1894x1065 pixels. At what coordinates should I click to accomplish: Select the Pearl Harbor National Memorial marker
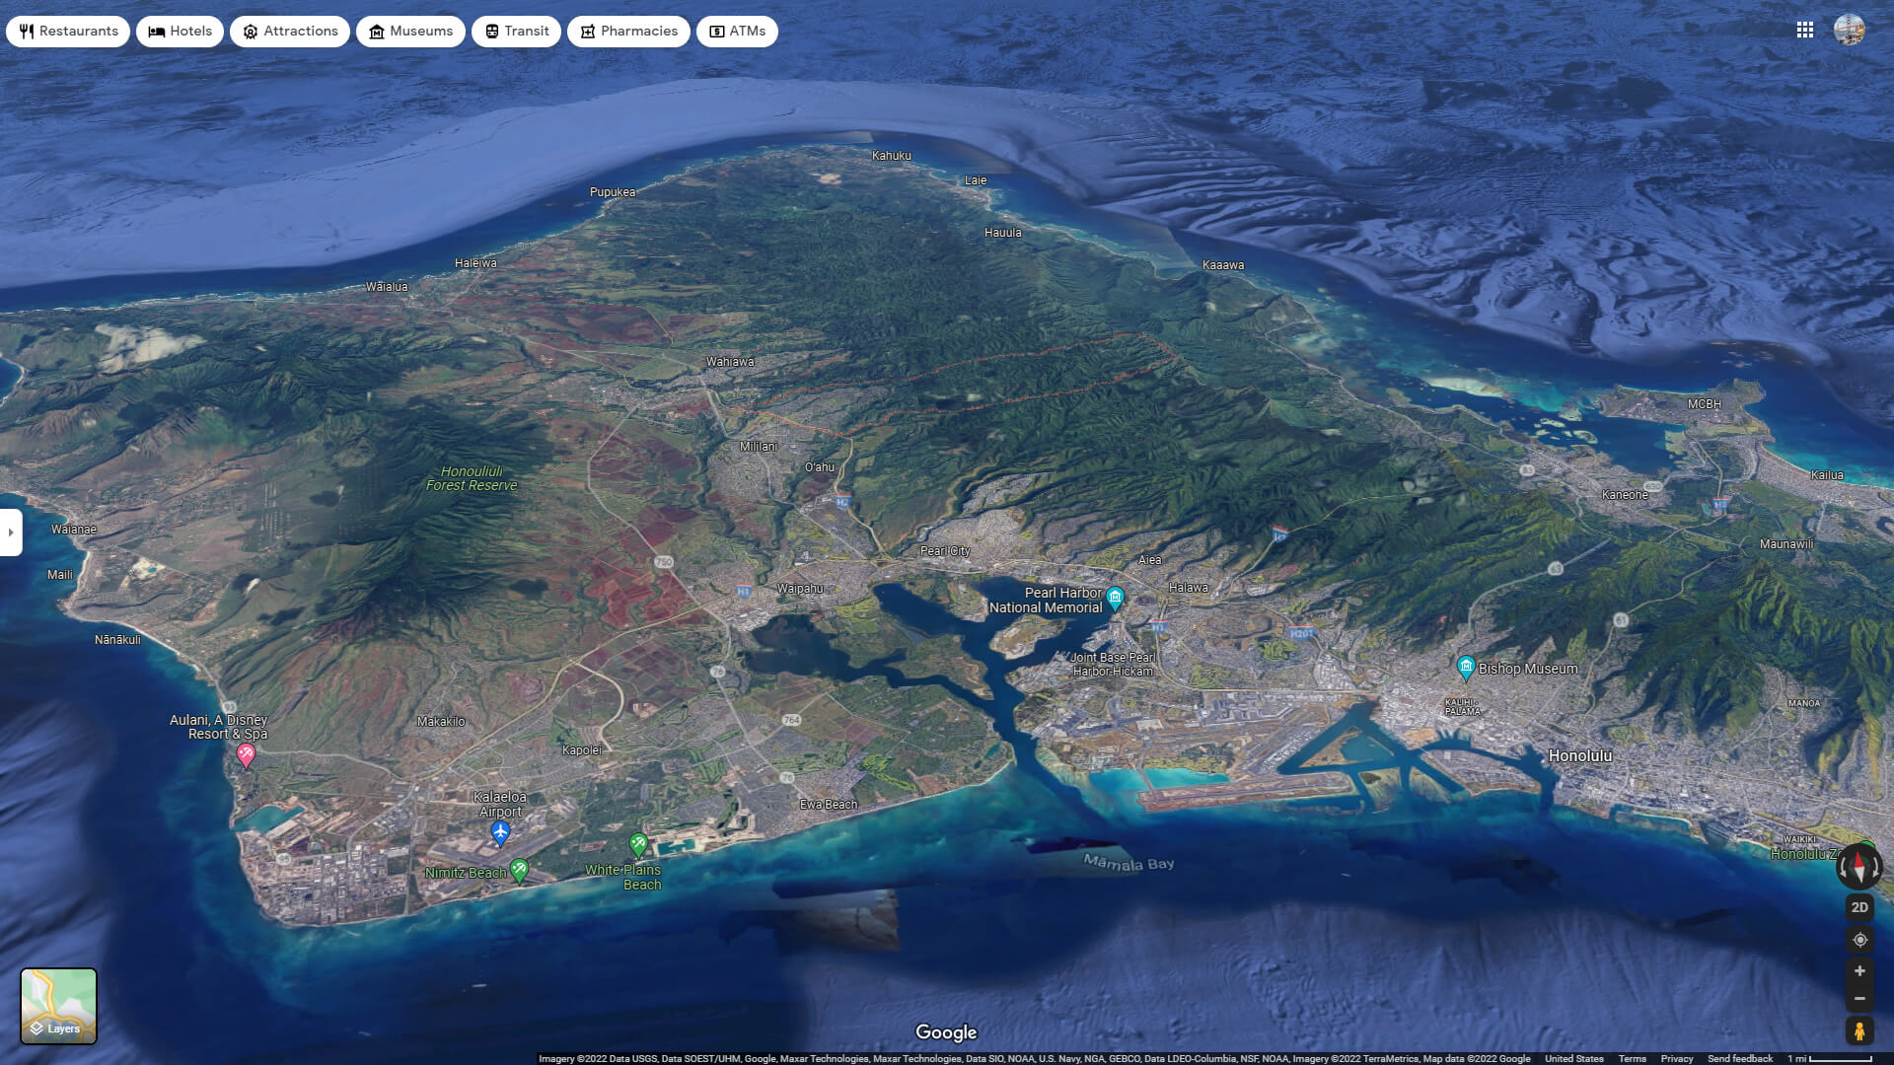tap(1116, 597)
